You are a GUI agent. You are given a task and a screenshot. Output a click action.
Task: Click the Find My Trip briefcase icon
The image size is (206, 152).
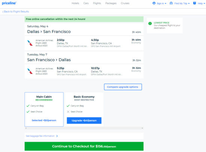171,3
